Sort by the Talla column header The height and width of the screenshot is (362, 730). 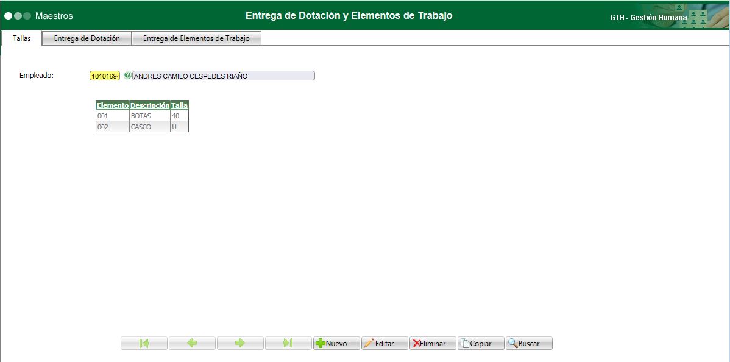tap(180, 105)
